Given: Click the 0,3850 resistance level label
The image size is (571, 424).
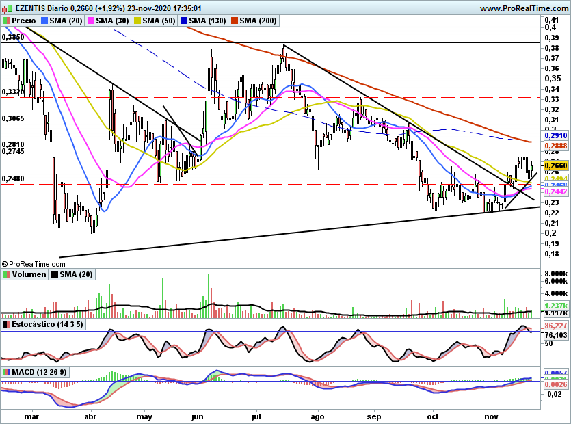Looking at the screenshot, I should (13, 37).
